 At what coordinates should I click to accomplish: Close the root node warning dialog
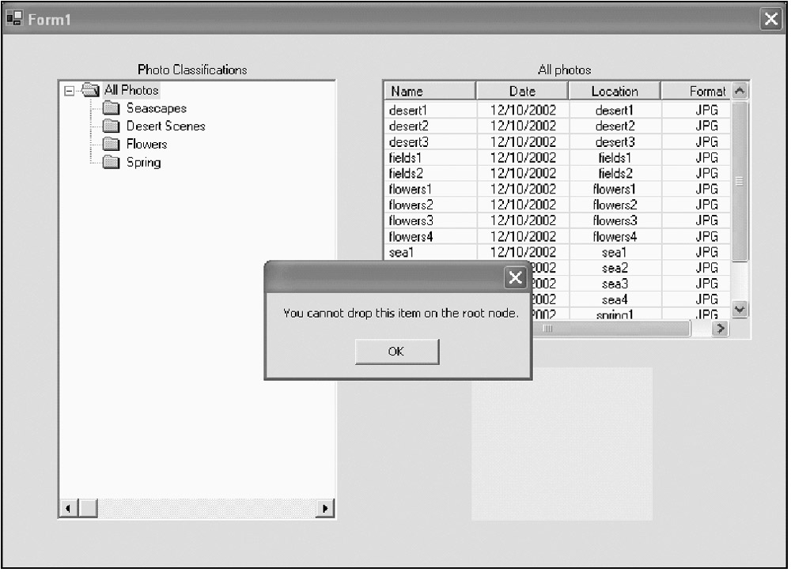coord(515,277)
